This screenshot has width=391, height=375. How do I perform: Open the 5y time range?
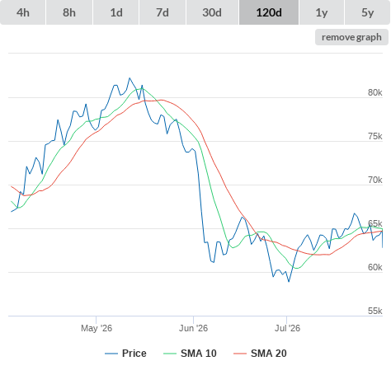click(368, 12)
